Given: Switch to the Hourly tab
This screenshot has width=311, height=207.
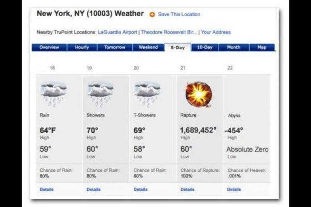Looking at the screenshot, I should click(x=82, y=47).
